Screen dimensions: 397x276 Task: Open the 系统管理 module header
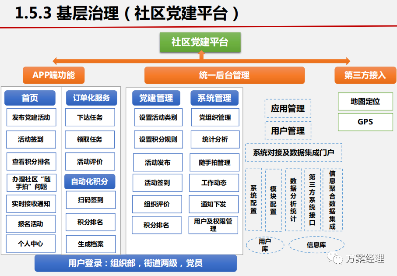coord(214,98)
